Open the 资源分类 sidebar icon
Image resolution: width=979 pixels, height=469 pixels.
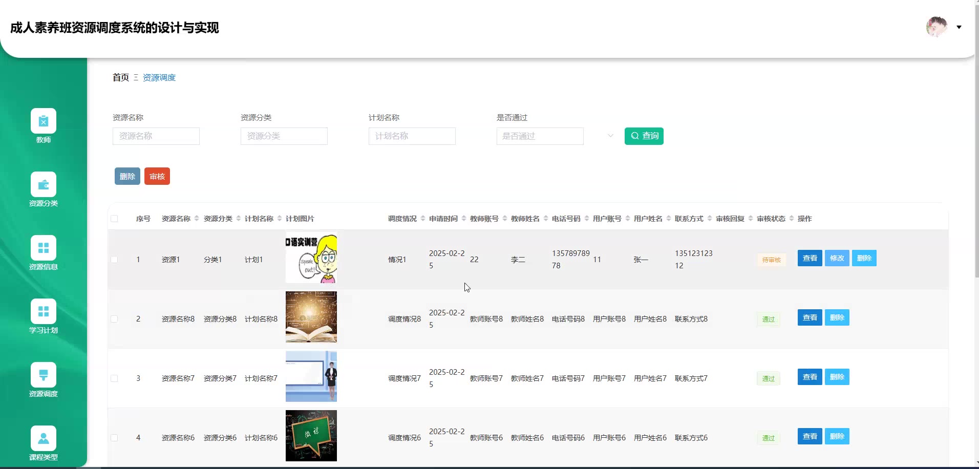(x=44, y=185)
